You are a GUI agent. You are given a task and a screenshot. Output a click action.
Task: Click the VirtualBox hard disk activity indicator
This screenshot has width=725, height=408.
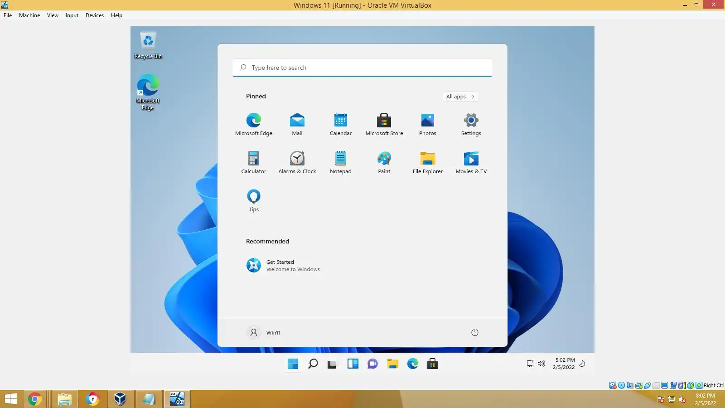click(613, 385)
